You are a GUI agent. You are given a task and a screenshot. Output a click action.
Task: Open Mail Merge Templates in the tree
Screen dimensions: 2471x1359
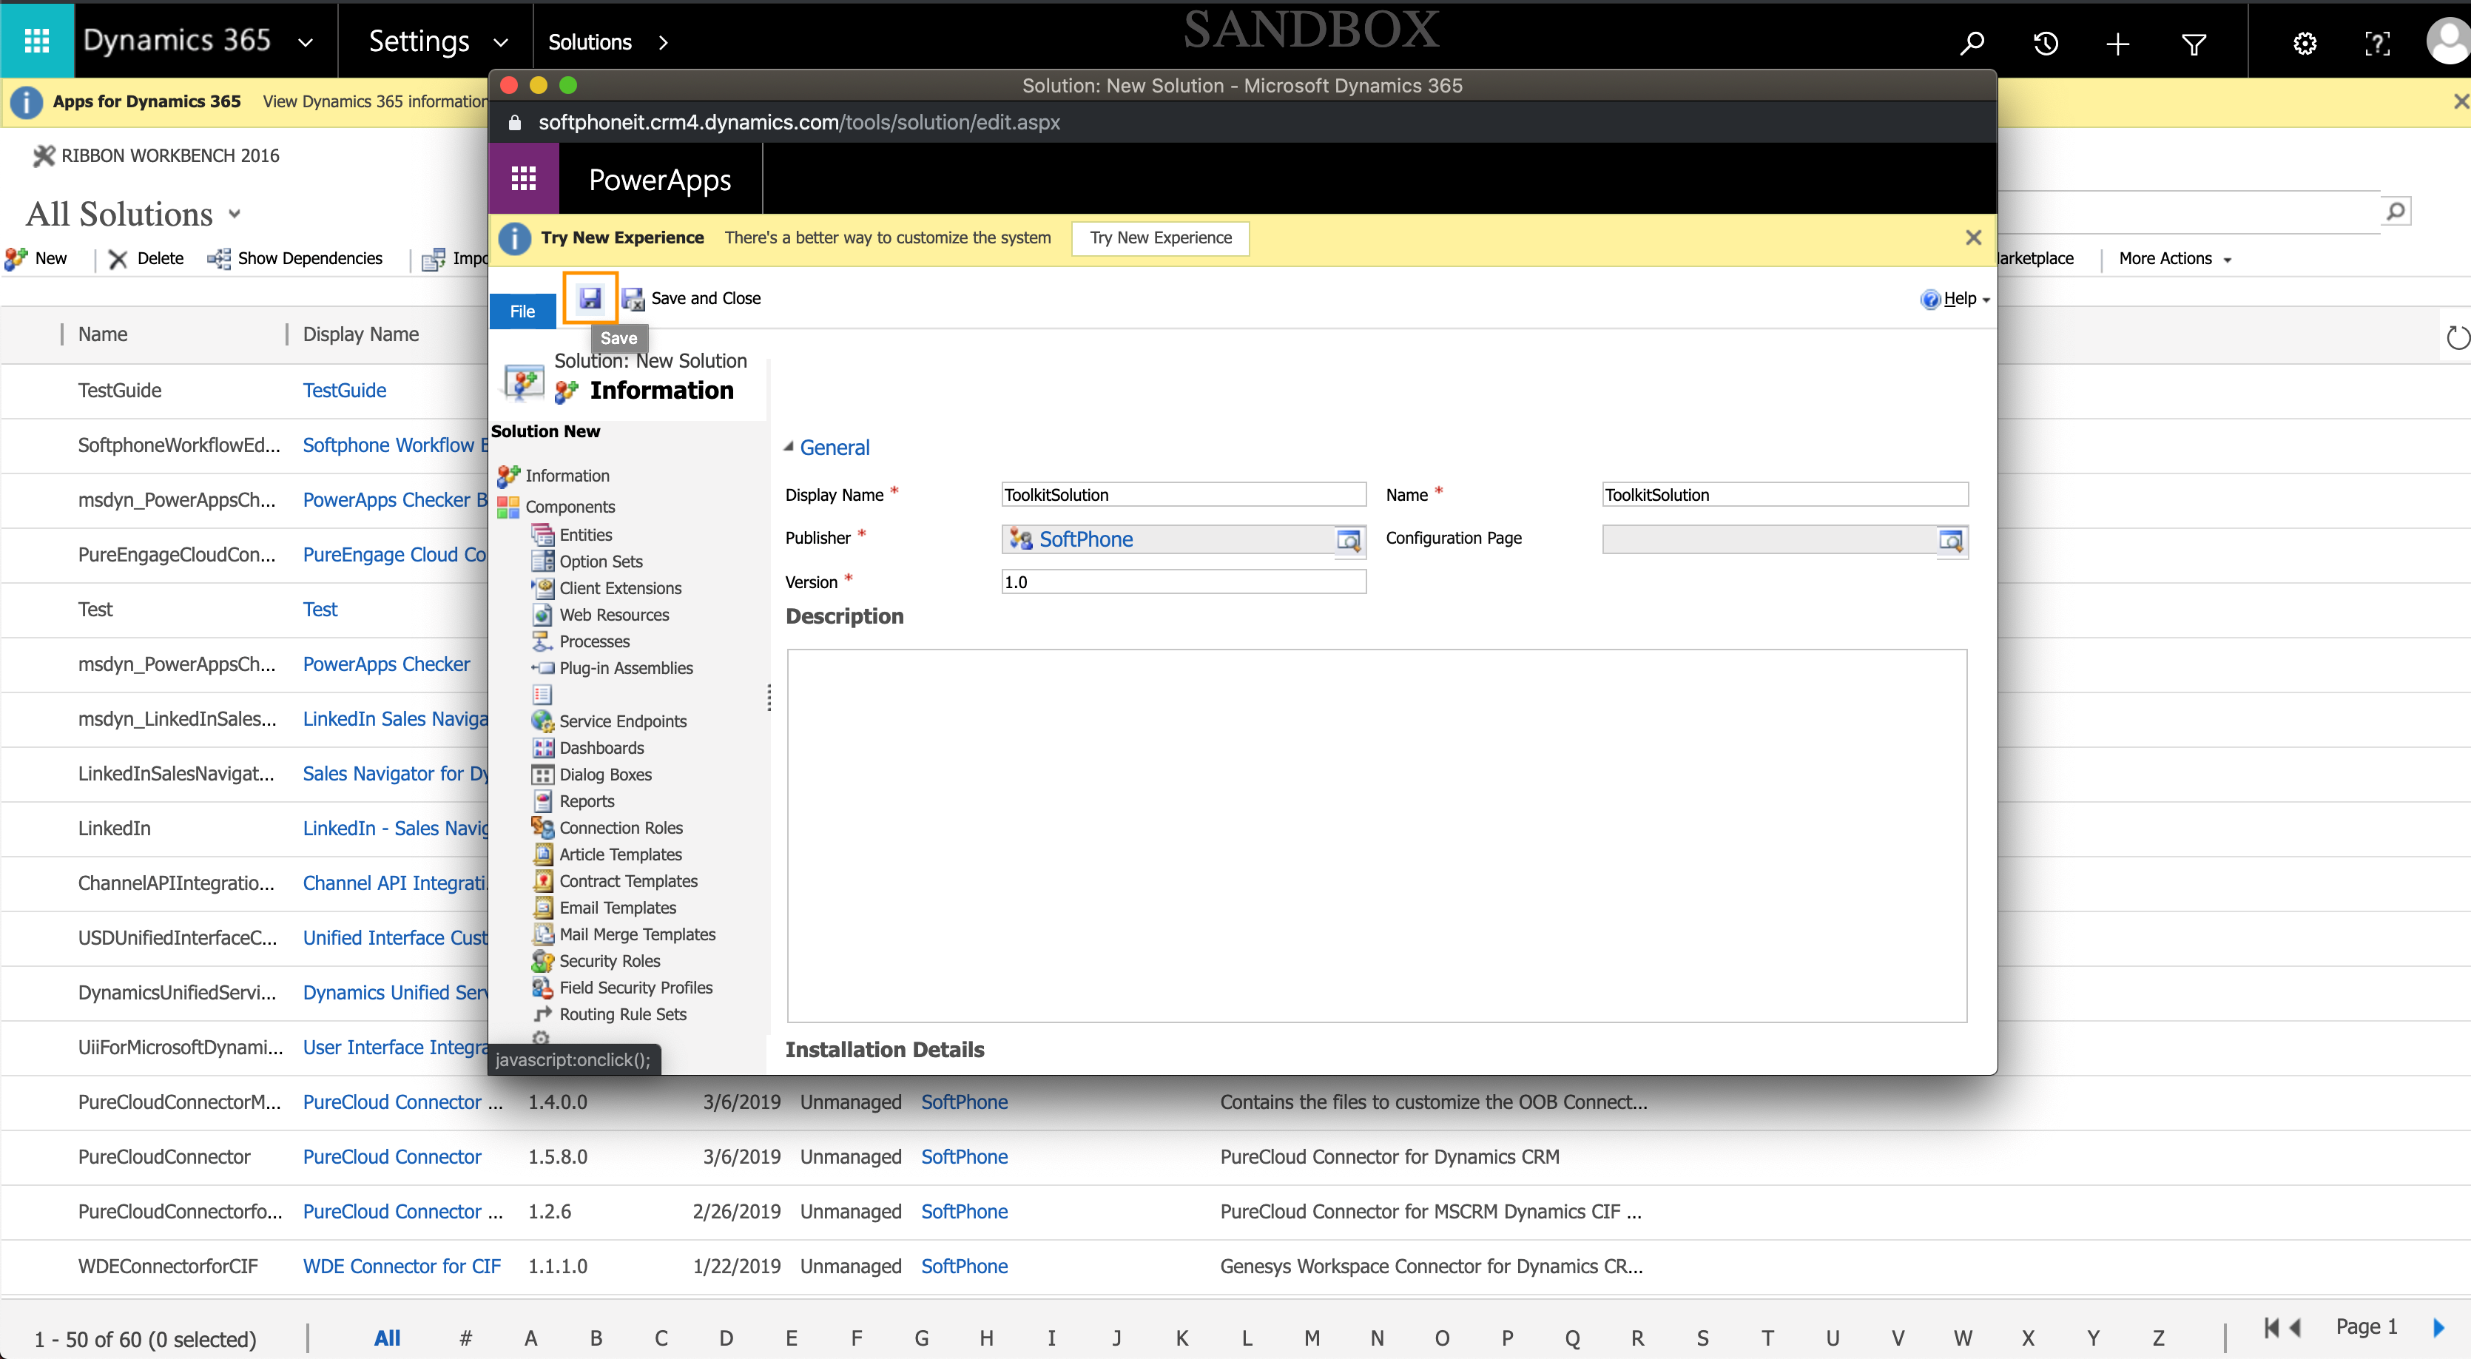coord(637,934)
